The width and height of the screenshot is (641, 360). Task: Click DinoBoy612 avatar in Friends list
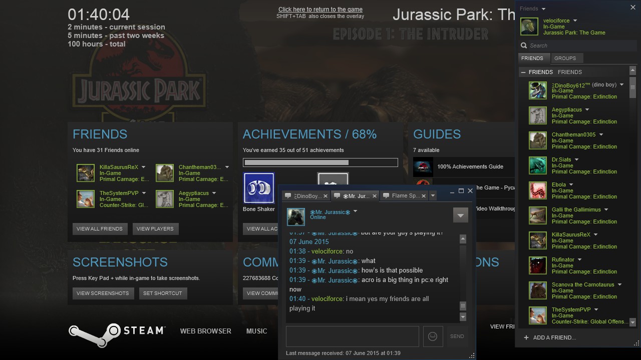[x=538, y=90]
